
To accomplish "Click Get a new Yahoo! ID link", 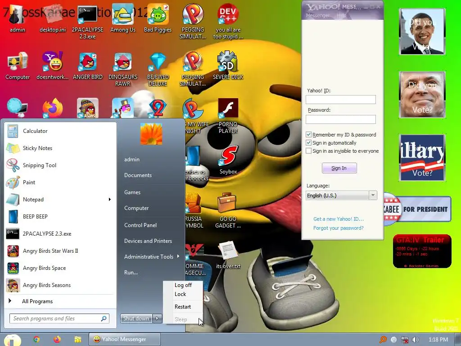I will [x=339, y=219].
